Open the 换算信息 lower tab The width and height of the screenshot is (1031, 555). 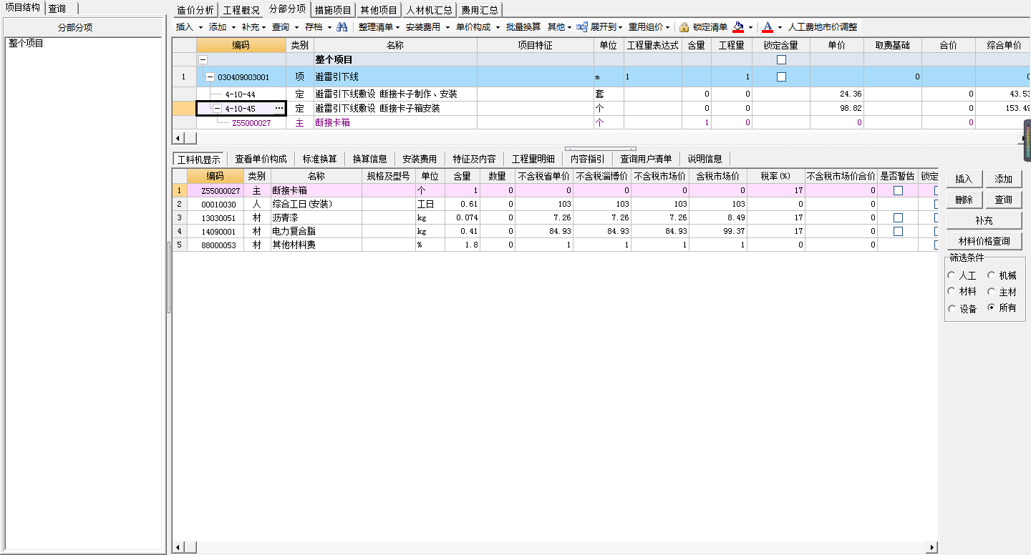(369, 159)
